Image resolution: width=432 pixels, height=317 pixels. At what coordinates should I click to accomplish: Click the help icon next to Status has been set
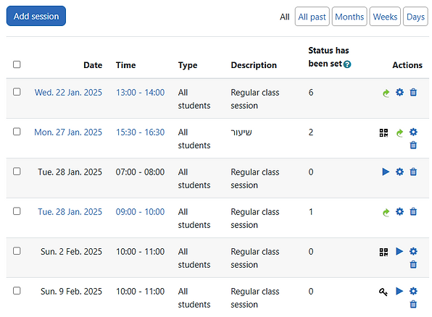347,64
